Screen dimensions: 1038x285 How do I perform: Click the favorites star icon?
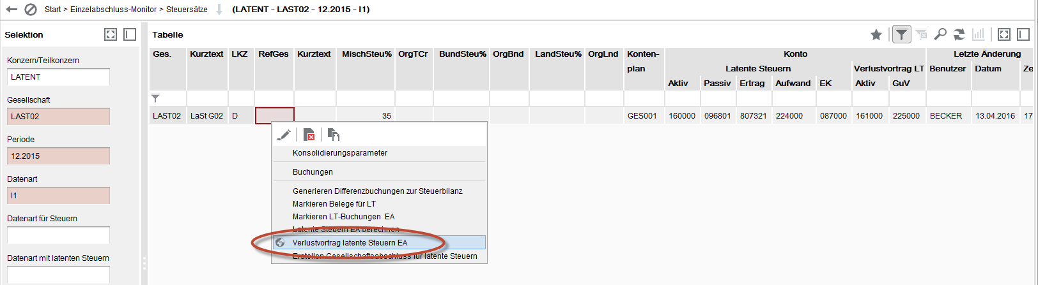[876, 34]
